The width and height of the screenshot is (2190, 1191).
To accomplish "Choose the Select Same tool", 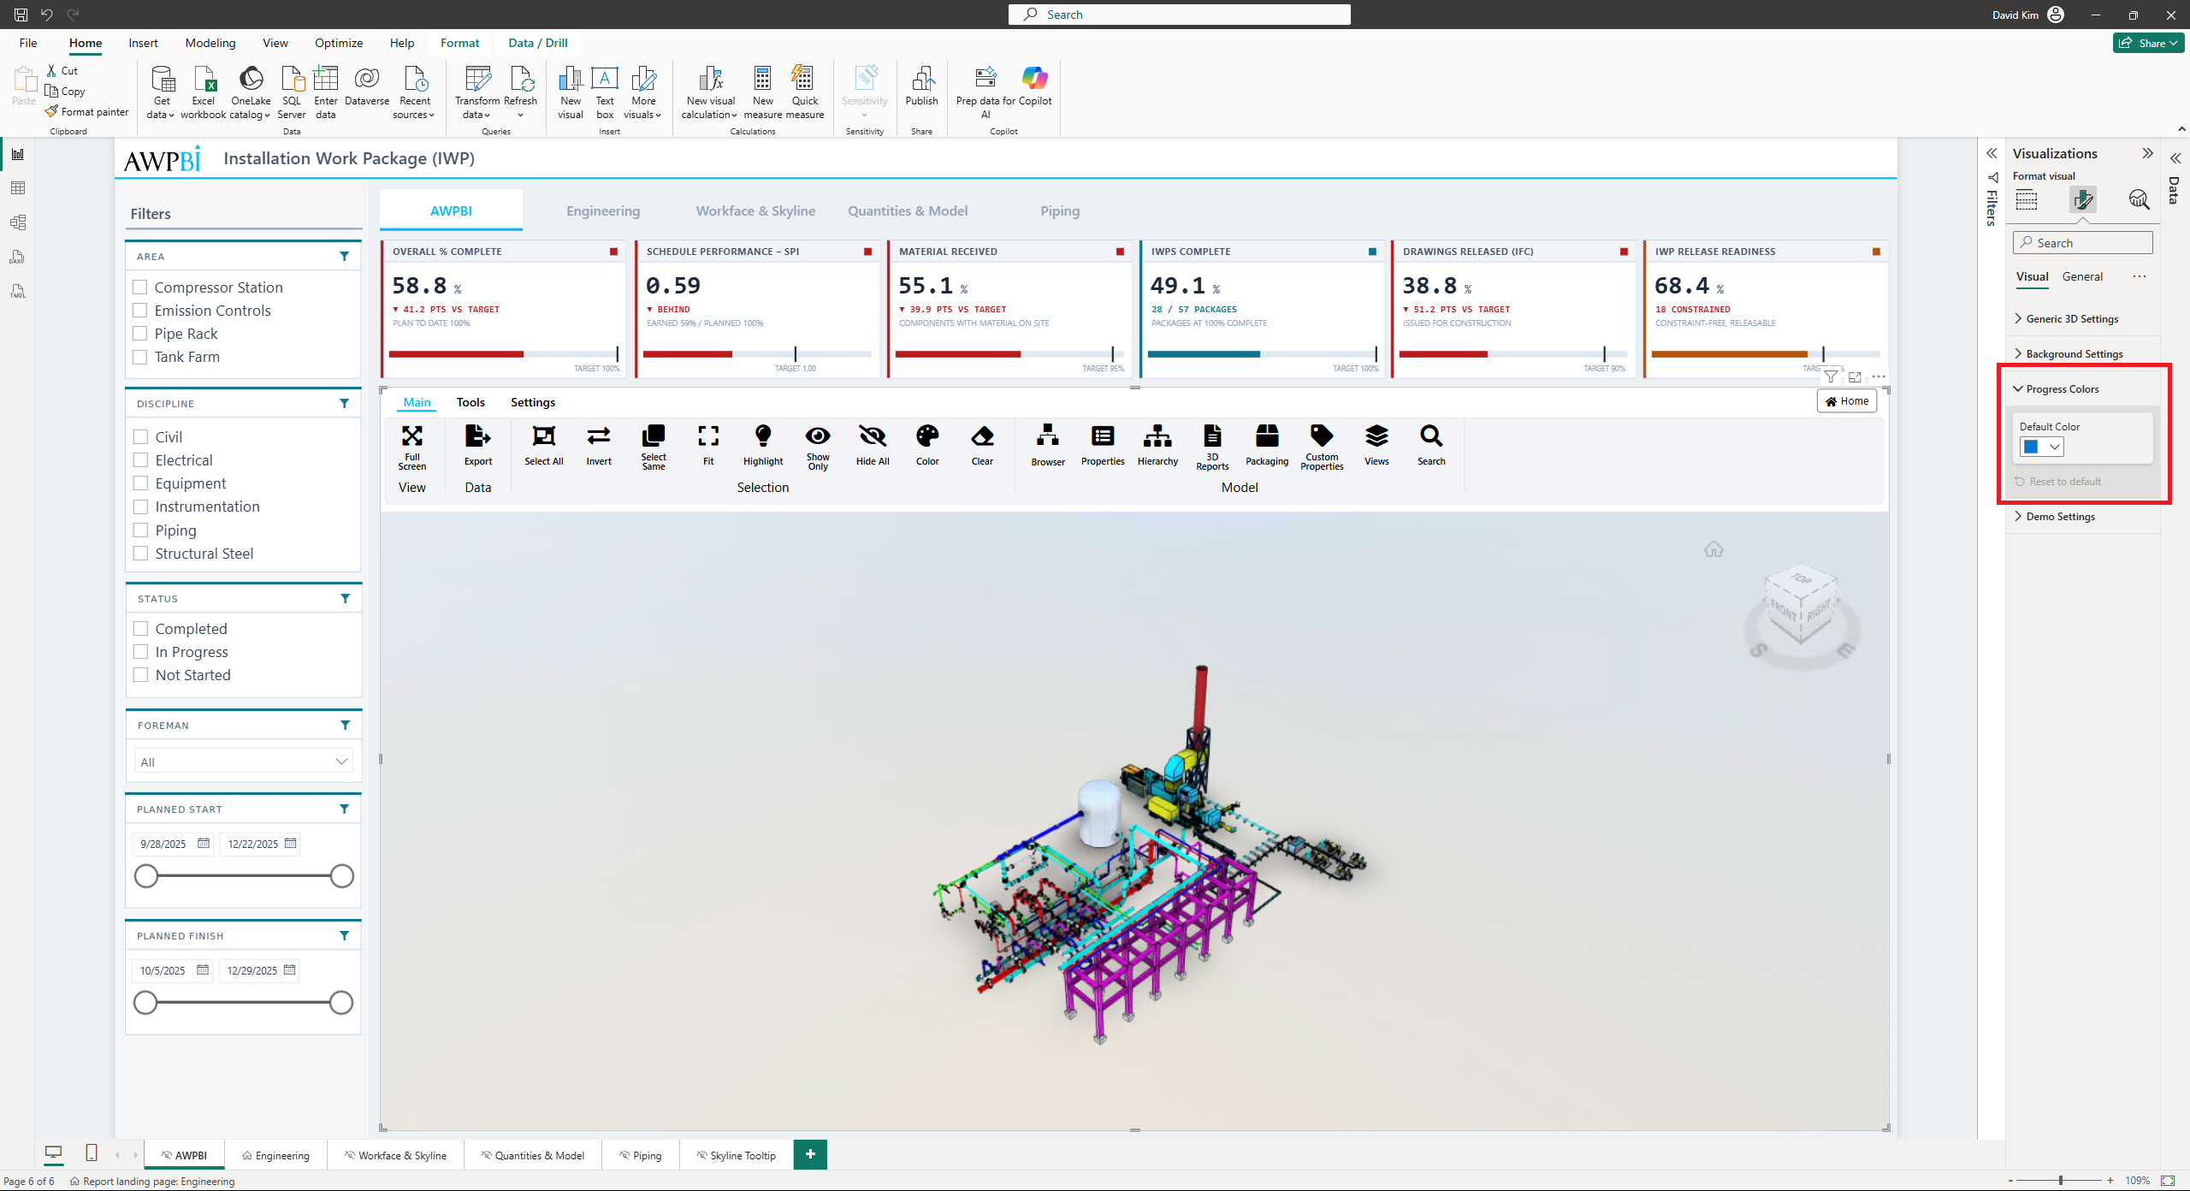I will point(654,446).
